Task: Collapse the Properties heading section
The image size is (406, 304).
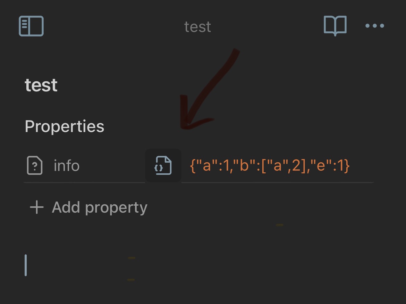Action: pyautogui.click(x=65, y=126)
